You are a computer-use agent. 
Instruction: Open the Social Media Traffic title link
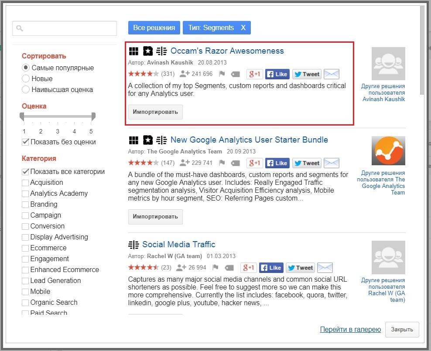(x=179, y=245)
